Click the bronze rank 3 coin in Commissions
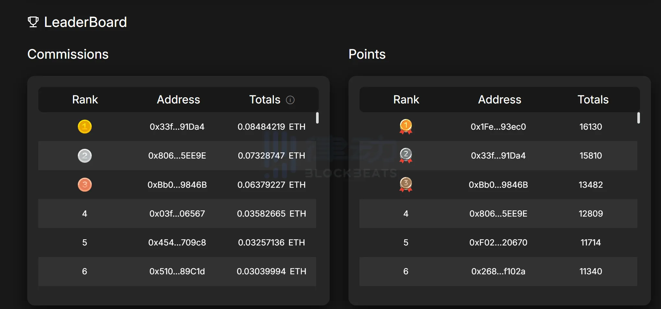Viewport: 661px width, 309px height. tap(85, 185)
